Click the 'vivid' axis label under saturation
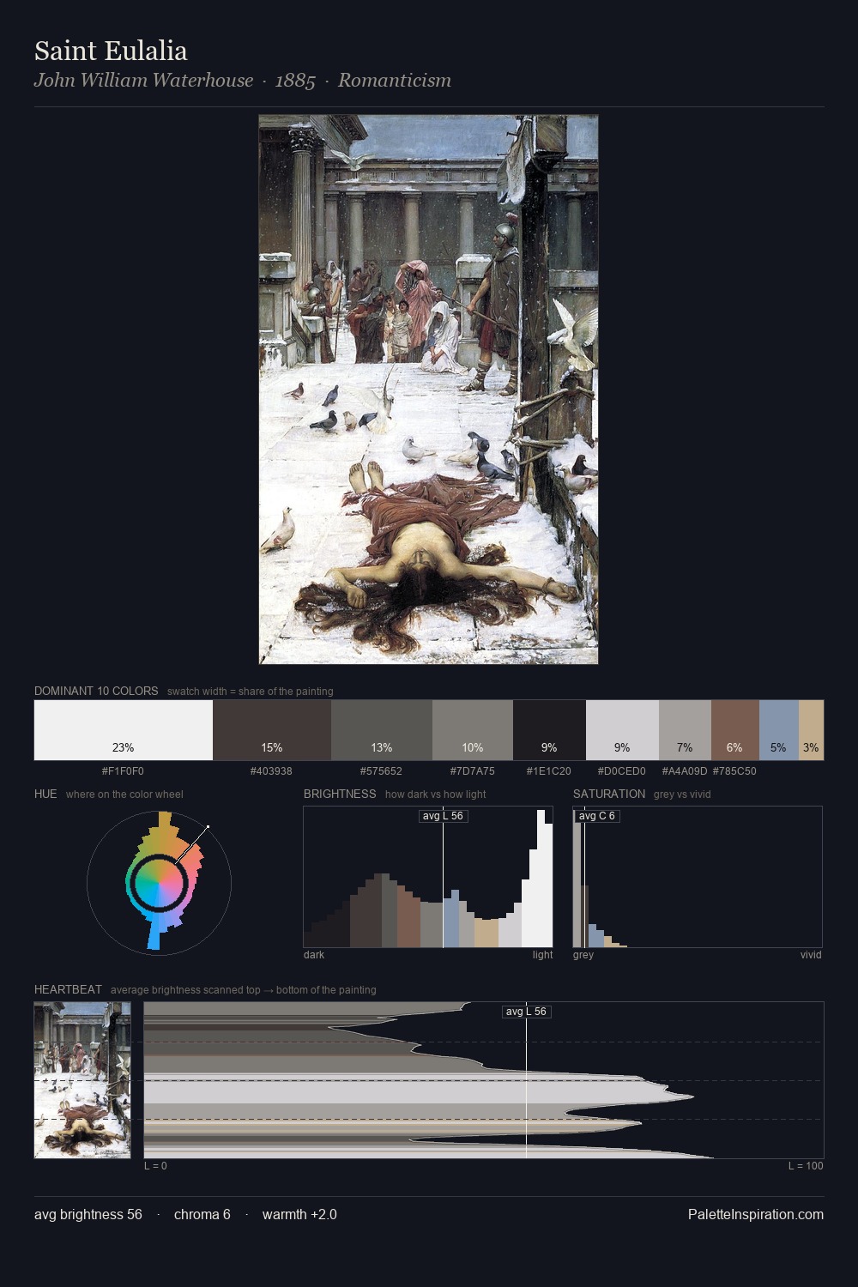Image resolution: width=858 pixels, height=1287 pixels. [811, 955]
